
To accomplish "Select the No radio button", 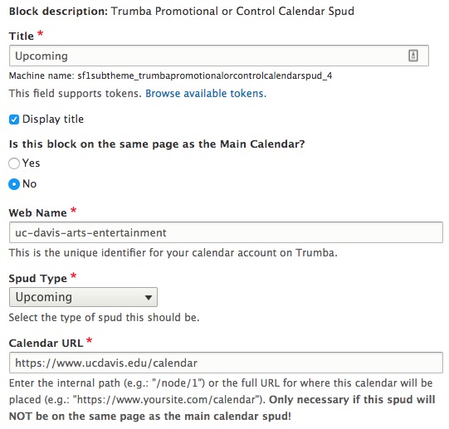I will click(x=14, y=184).
